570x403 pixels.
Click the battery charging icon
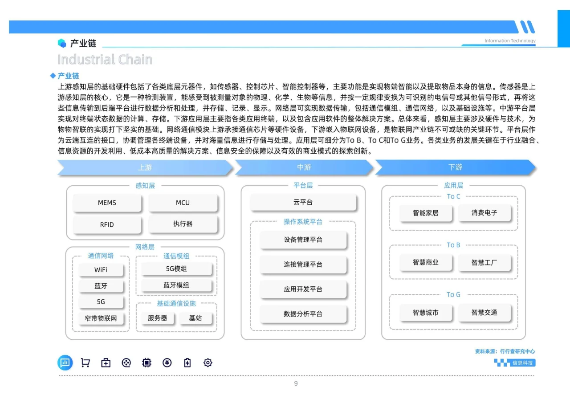187,363
